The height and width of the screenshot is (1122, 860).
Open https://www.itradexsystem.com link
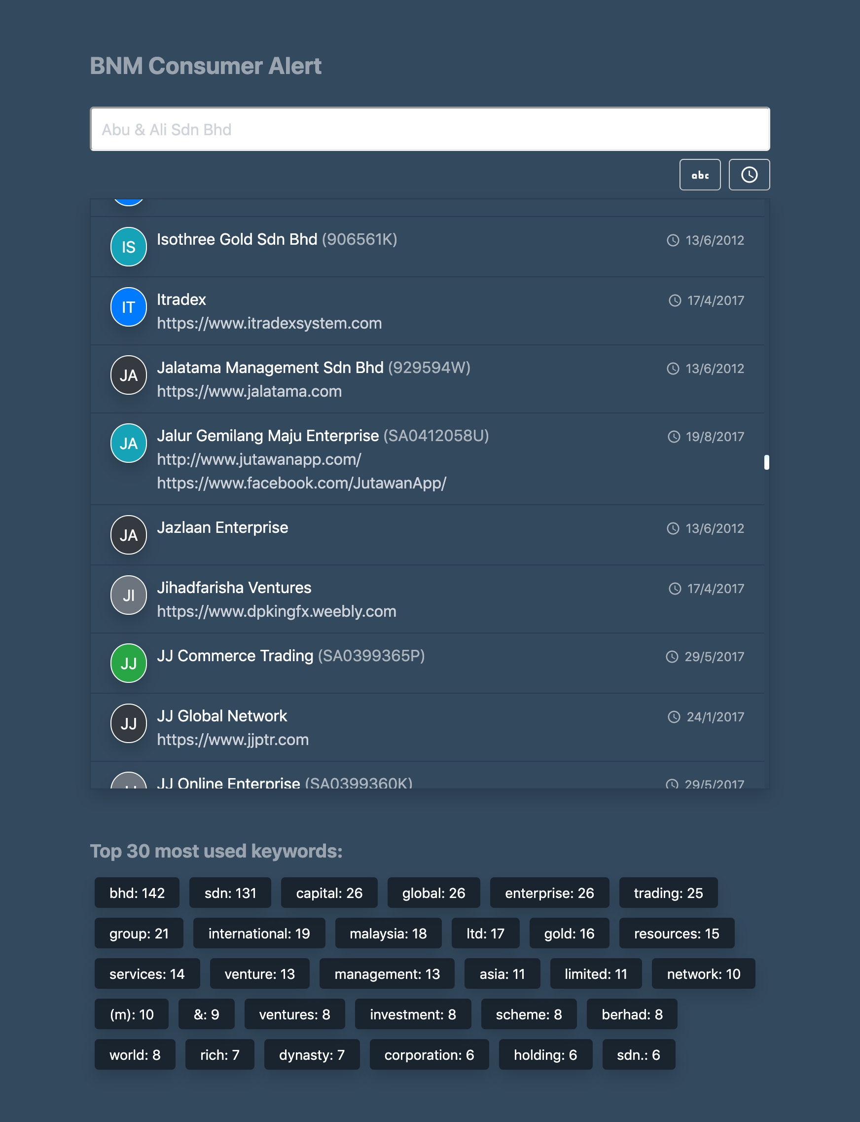(269, 324)
